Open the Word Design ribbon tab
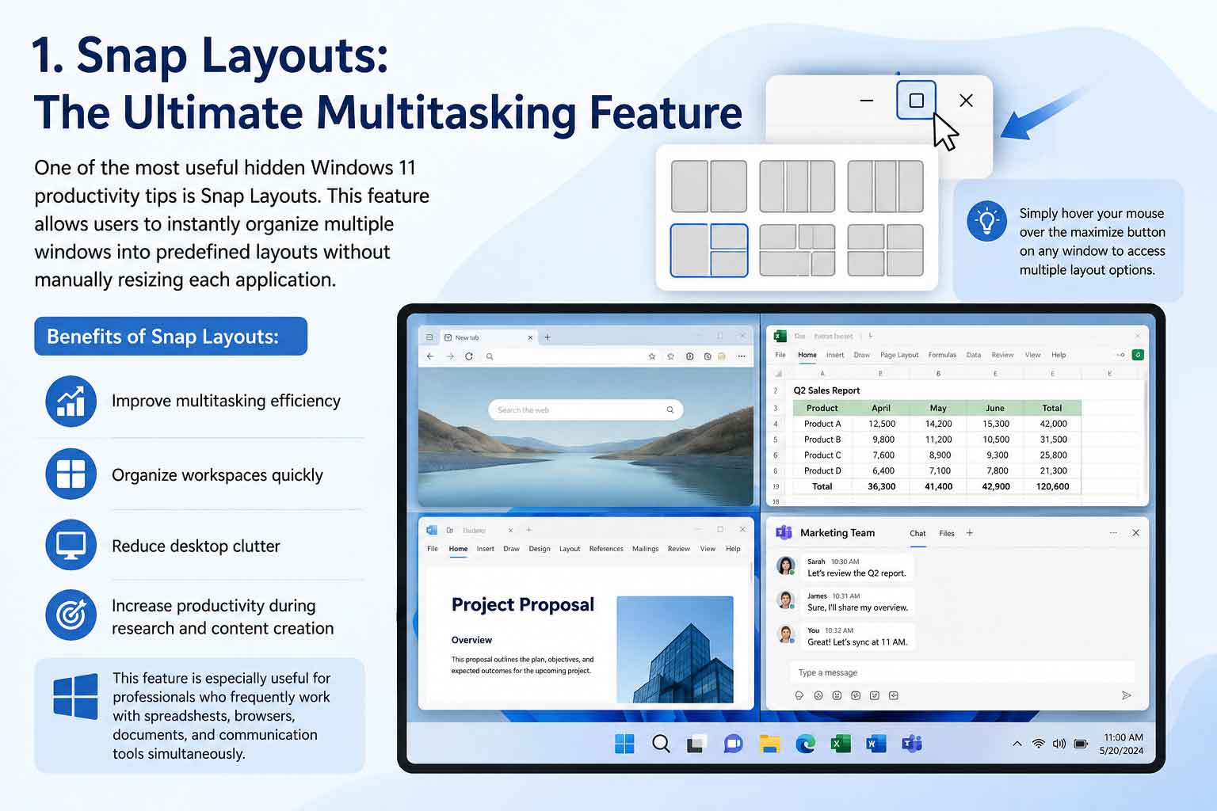Viewport: 1217px width, 811px height. (540, 549)
